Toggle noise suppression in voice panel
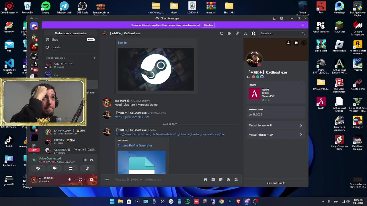Screen dimensions: 367x206 pyautogui.click(x=85, y=160)
